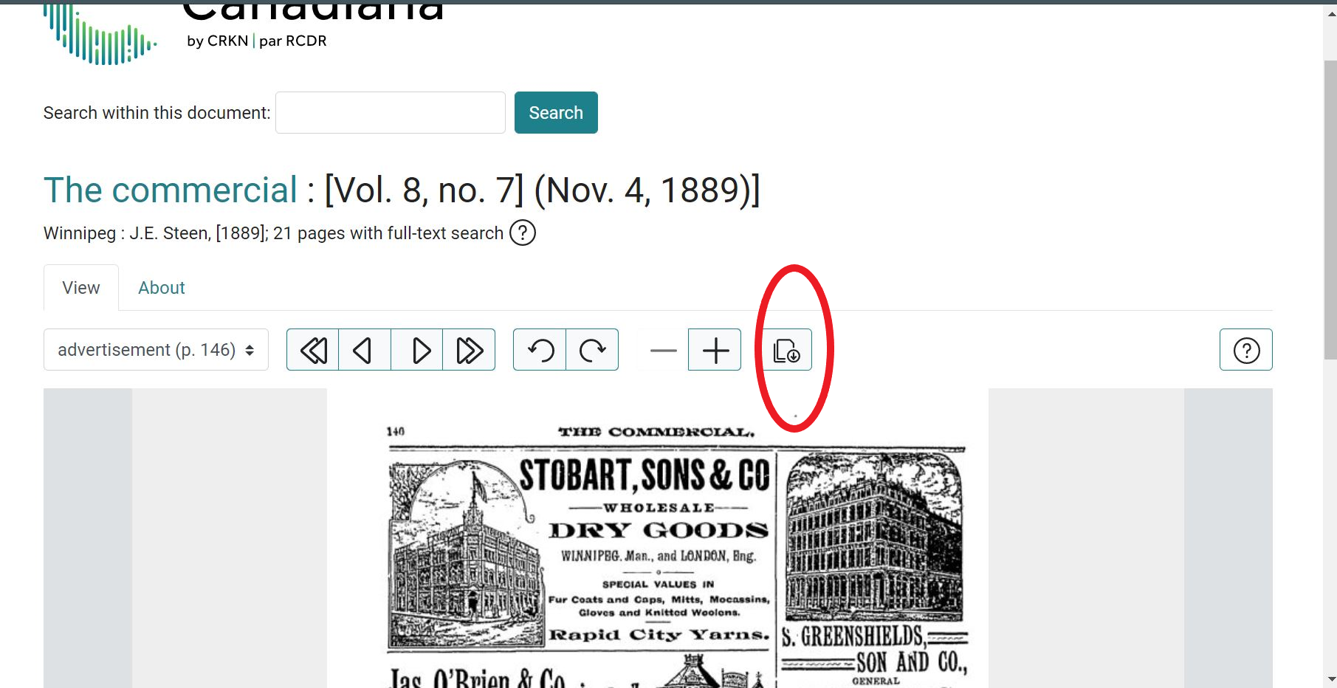Open The commercial title link

(x=171, y=190)
